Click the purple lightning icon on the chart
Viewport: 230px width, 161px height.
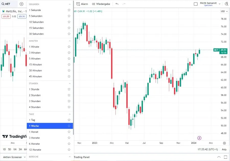(x=199, y=138)
